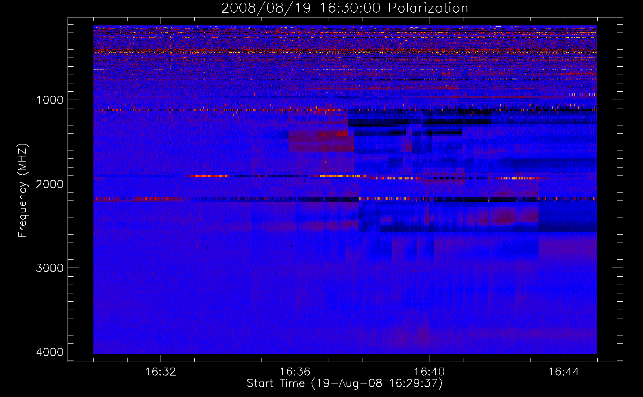Click the 2000 frequency tick label

[x=50, y=184]
